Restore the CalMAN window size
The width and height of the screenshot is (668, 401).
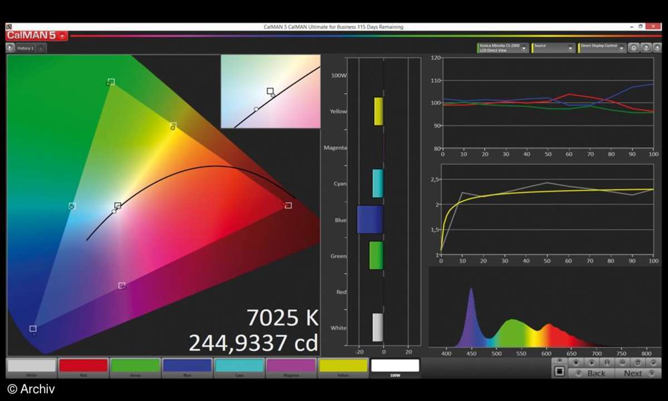[x=641, y=26]
